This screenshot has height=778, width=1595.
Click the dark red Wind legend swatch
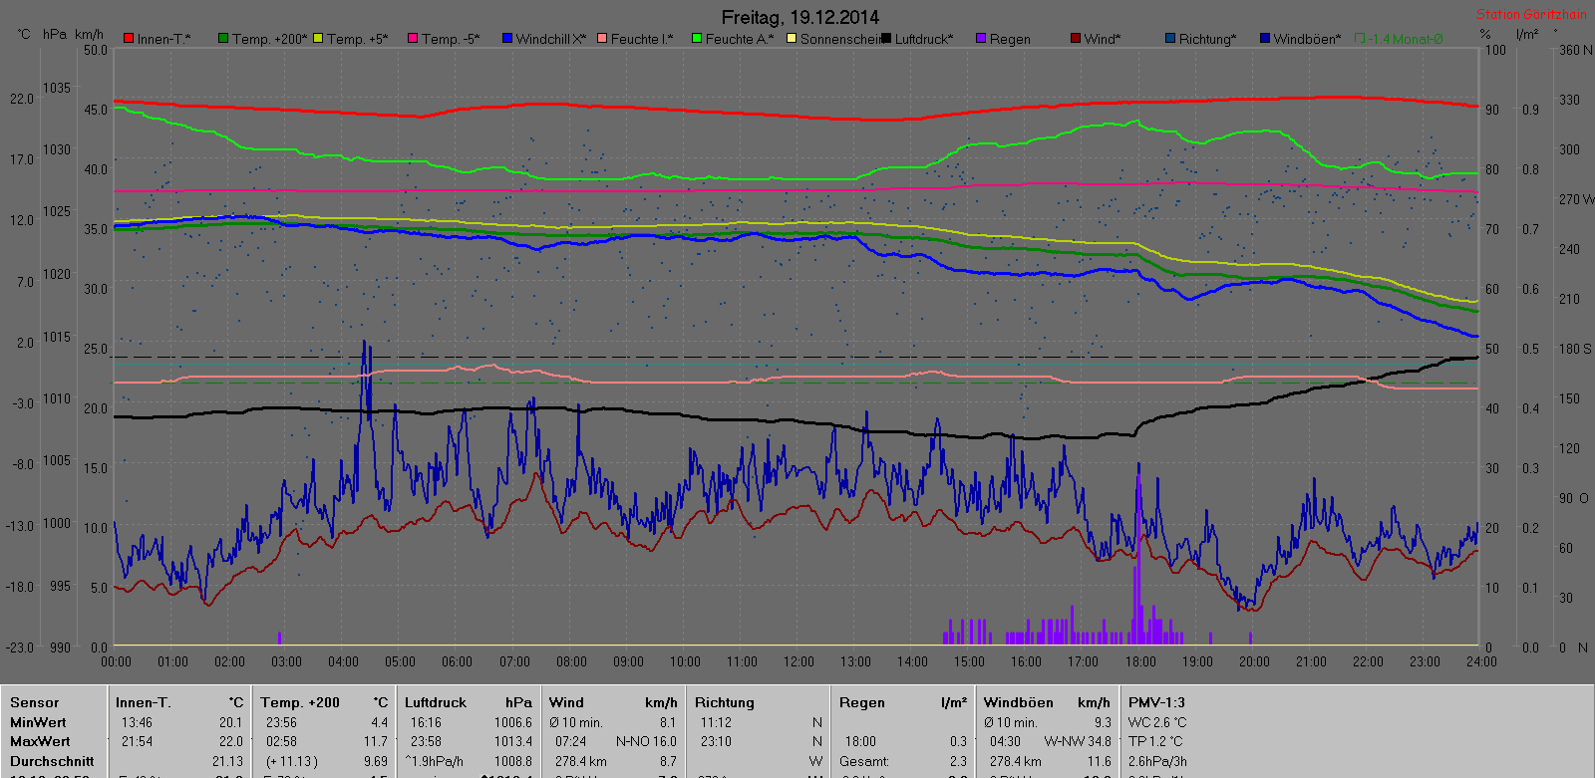coord(1076,39)
